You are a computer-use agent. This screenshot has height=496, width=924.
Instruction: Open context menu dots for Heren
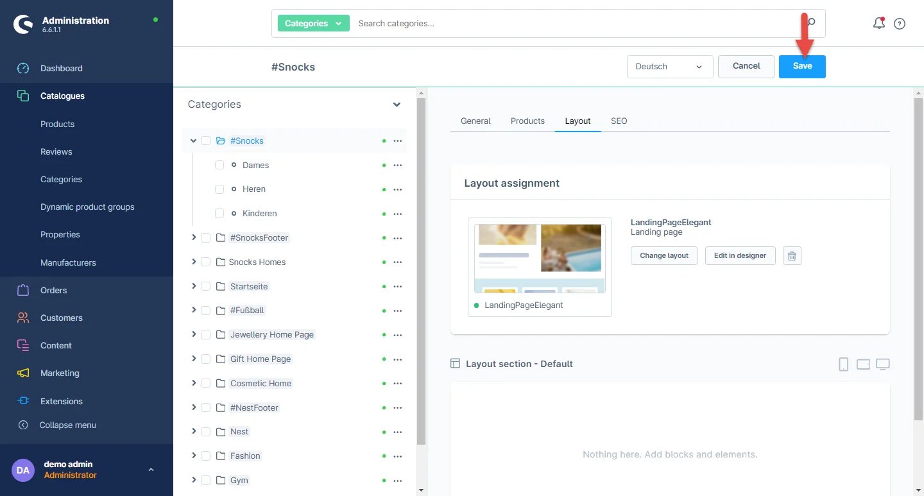pos(397,189)
